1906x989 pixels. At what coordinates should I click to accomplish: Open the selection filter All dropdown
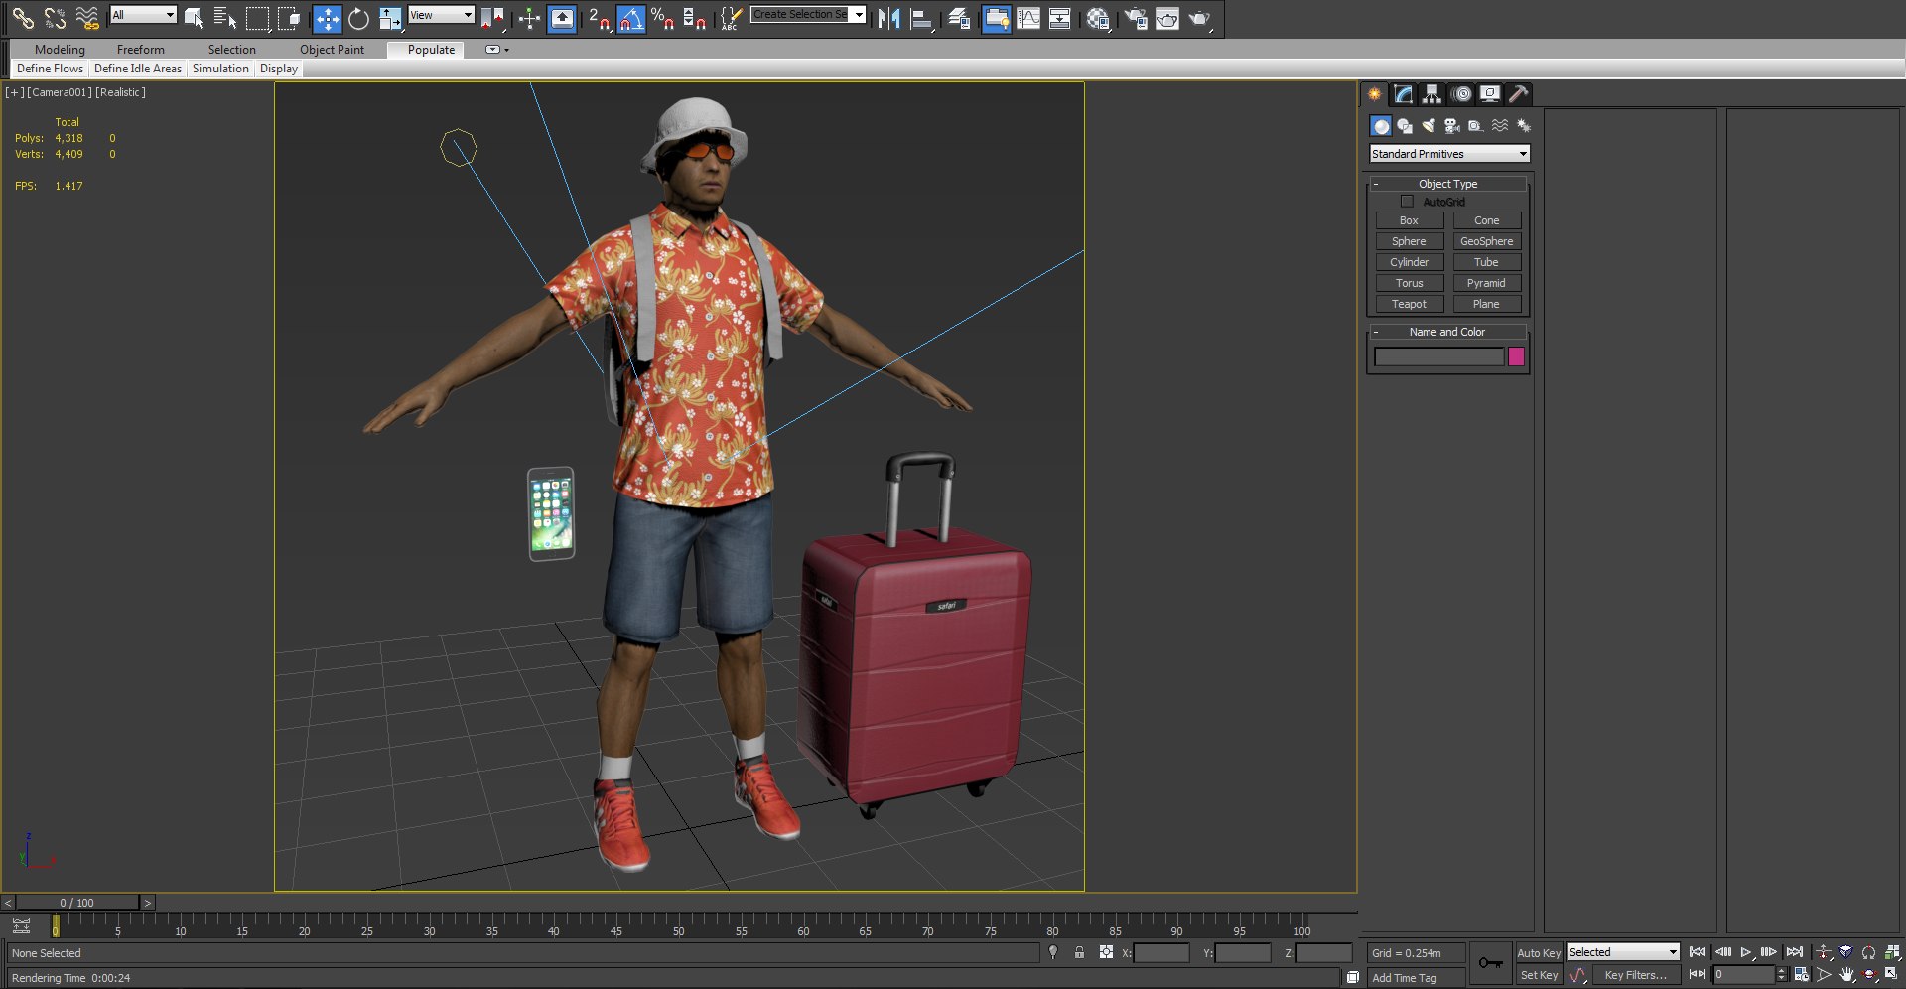pos(143,14)
